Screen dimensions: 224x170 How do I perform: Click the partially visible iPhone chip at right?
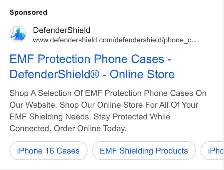coord(213,151)
